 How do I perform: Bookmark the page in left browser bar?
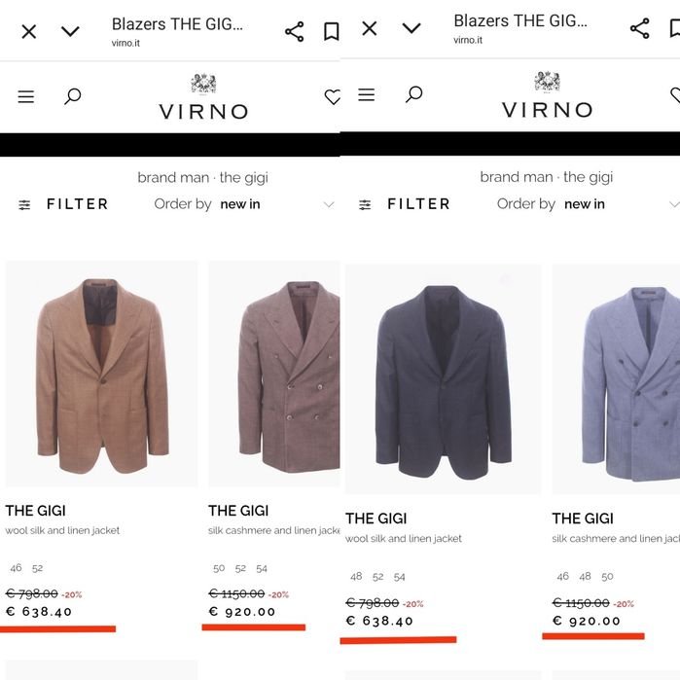pyautogui.click(x=331, y=31)
